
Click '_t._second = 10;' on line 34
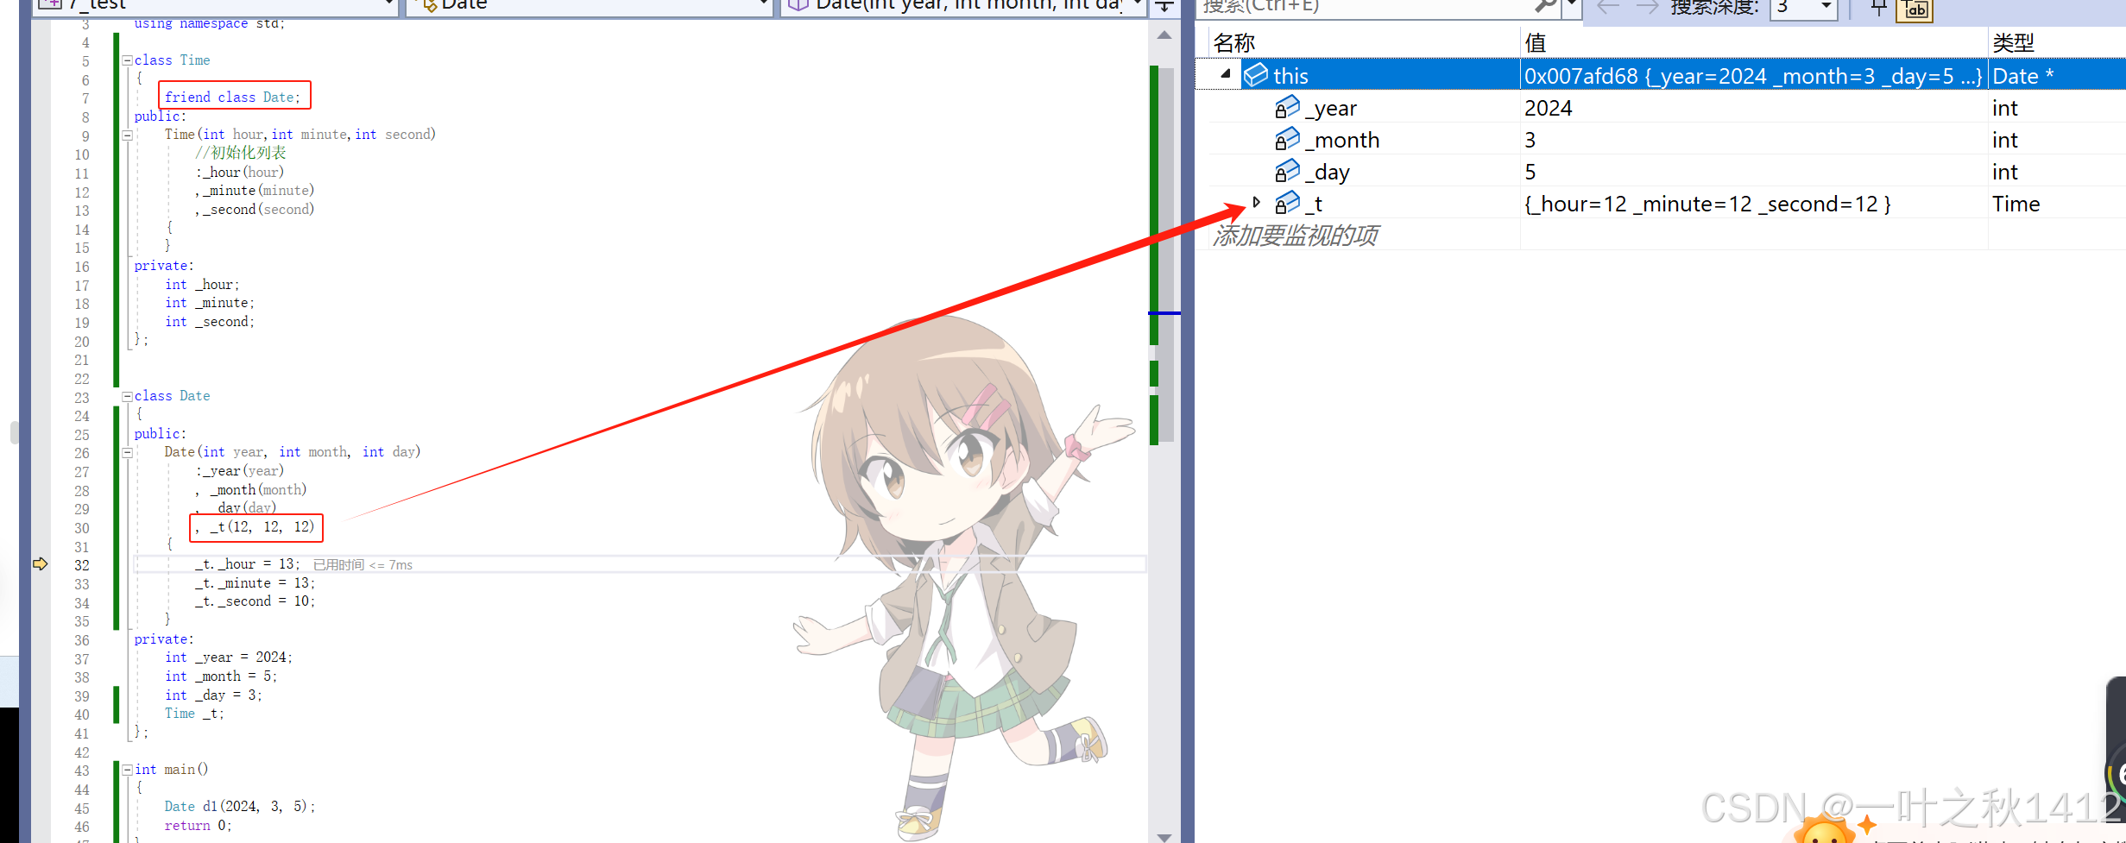tap(255, 601)
